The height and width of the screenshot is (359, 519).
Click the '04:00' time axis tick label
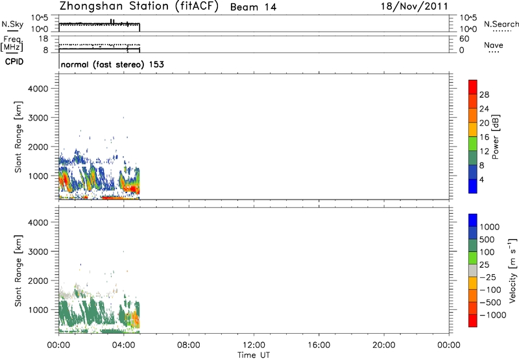pyautogui.click(x=123, y=345)
